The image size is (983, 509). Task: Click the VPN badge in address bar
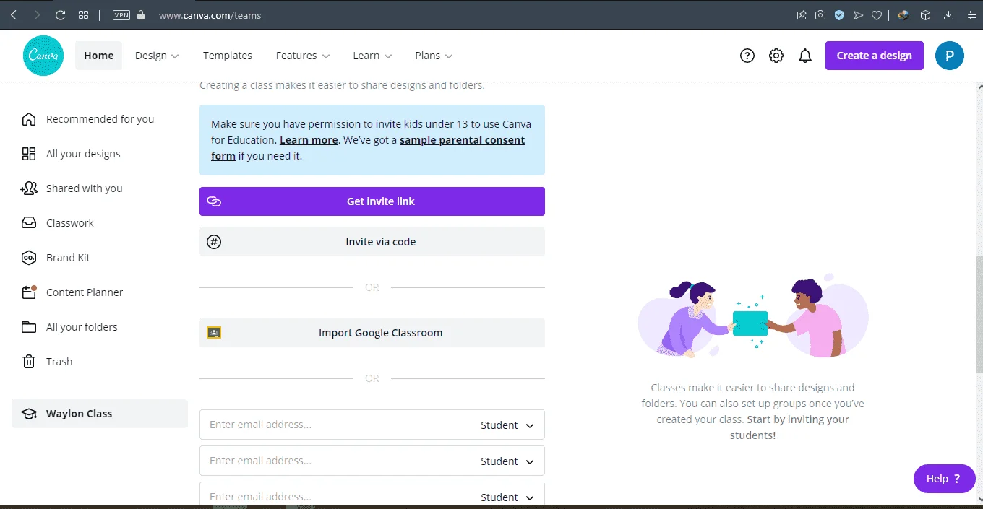[x=121, y=14]
